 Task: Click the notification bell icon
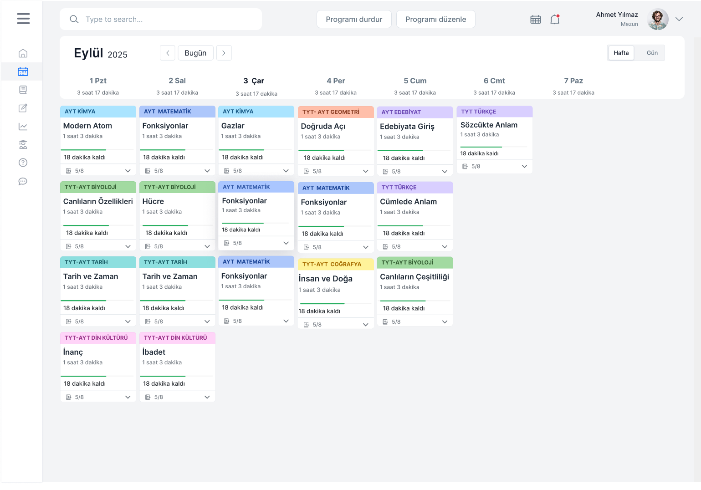[x=555, y=19]
